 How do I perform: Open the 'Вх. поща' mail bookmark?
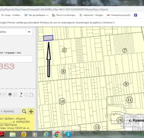pos(11,15)
